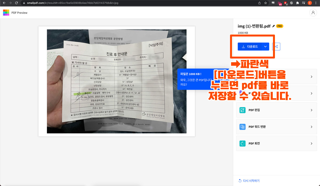Expand the second tool row chevron
This screenshot has height=186, width=320.
click(x=311, y=94)
